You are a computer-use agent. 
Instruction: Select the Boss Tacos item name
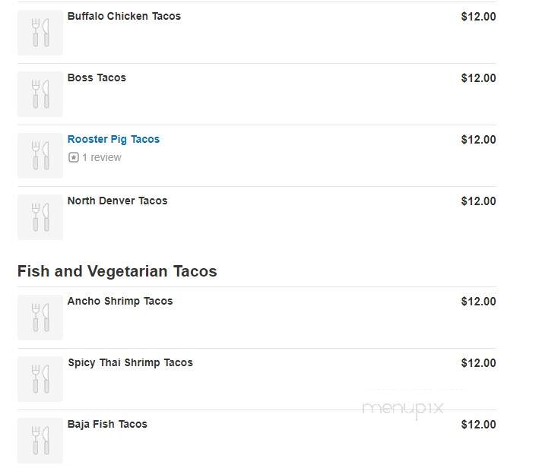(97, 77)
